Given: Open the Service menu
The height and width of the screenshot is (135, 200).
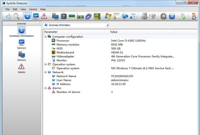Looking at the screenshot, I should coord(33,9).
